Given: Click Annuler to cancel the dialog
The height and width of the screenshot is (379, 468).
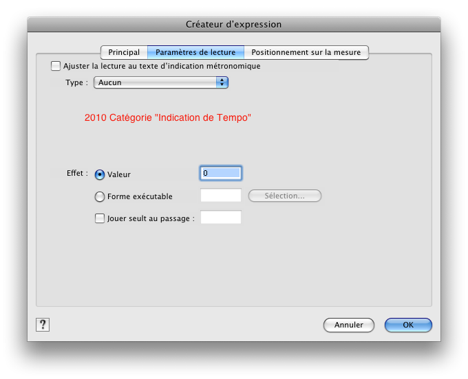Looking at the screenshot, I should tap(348, 325).
